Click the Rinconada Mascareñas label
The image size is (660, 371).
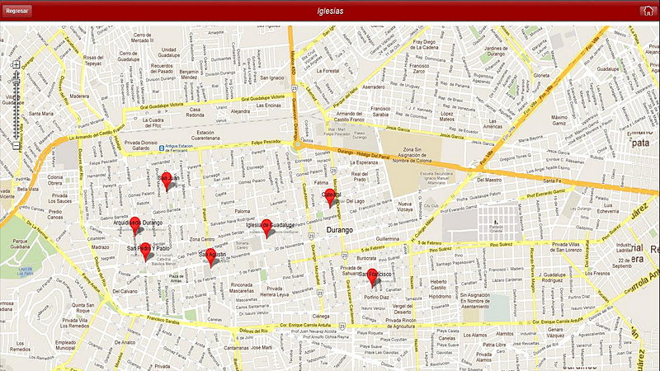click(x=242, y=288)
